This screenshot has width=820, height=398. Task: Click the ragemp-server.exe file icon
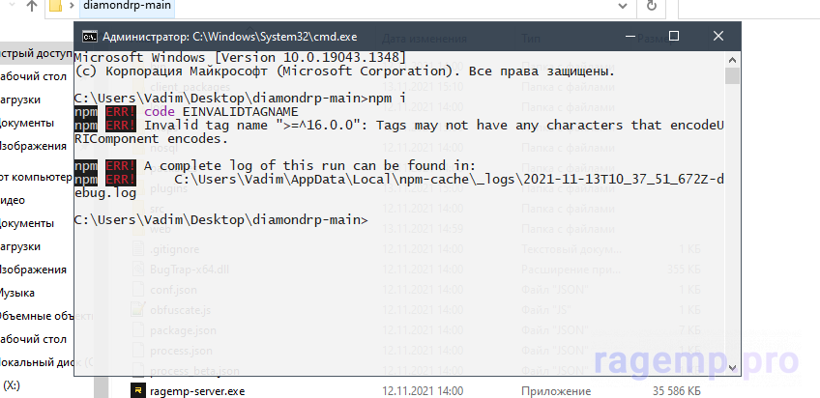click(137, 390)
